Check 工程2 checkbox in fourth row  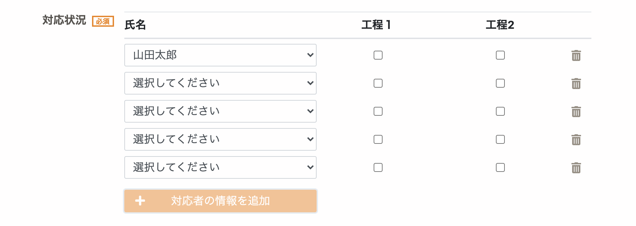pyautogui.click(x=500, y=139)
